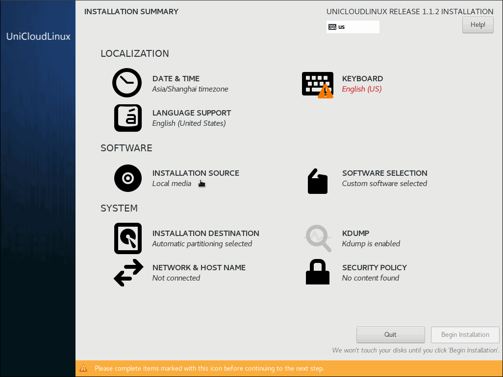Open Network & Host Name arrows icon

[128, 273]
